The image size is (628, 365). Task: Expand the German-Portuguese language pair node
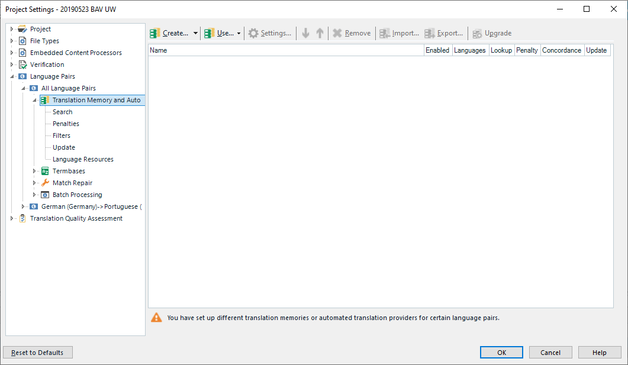click(x=23, y=206)
